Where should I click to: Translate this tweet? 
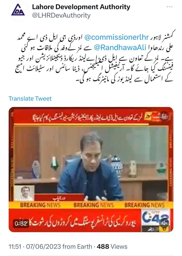pos(30,98)
